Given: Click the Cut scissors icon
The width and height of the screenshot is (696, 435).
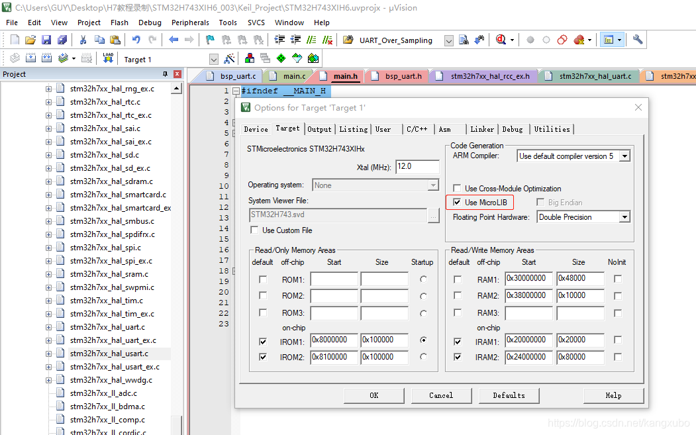Looking at the screenshot, I should click(x=83, y=40).
